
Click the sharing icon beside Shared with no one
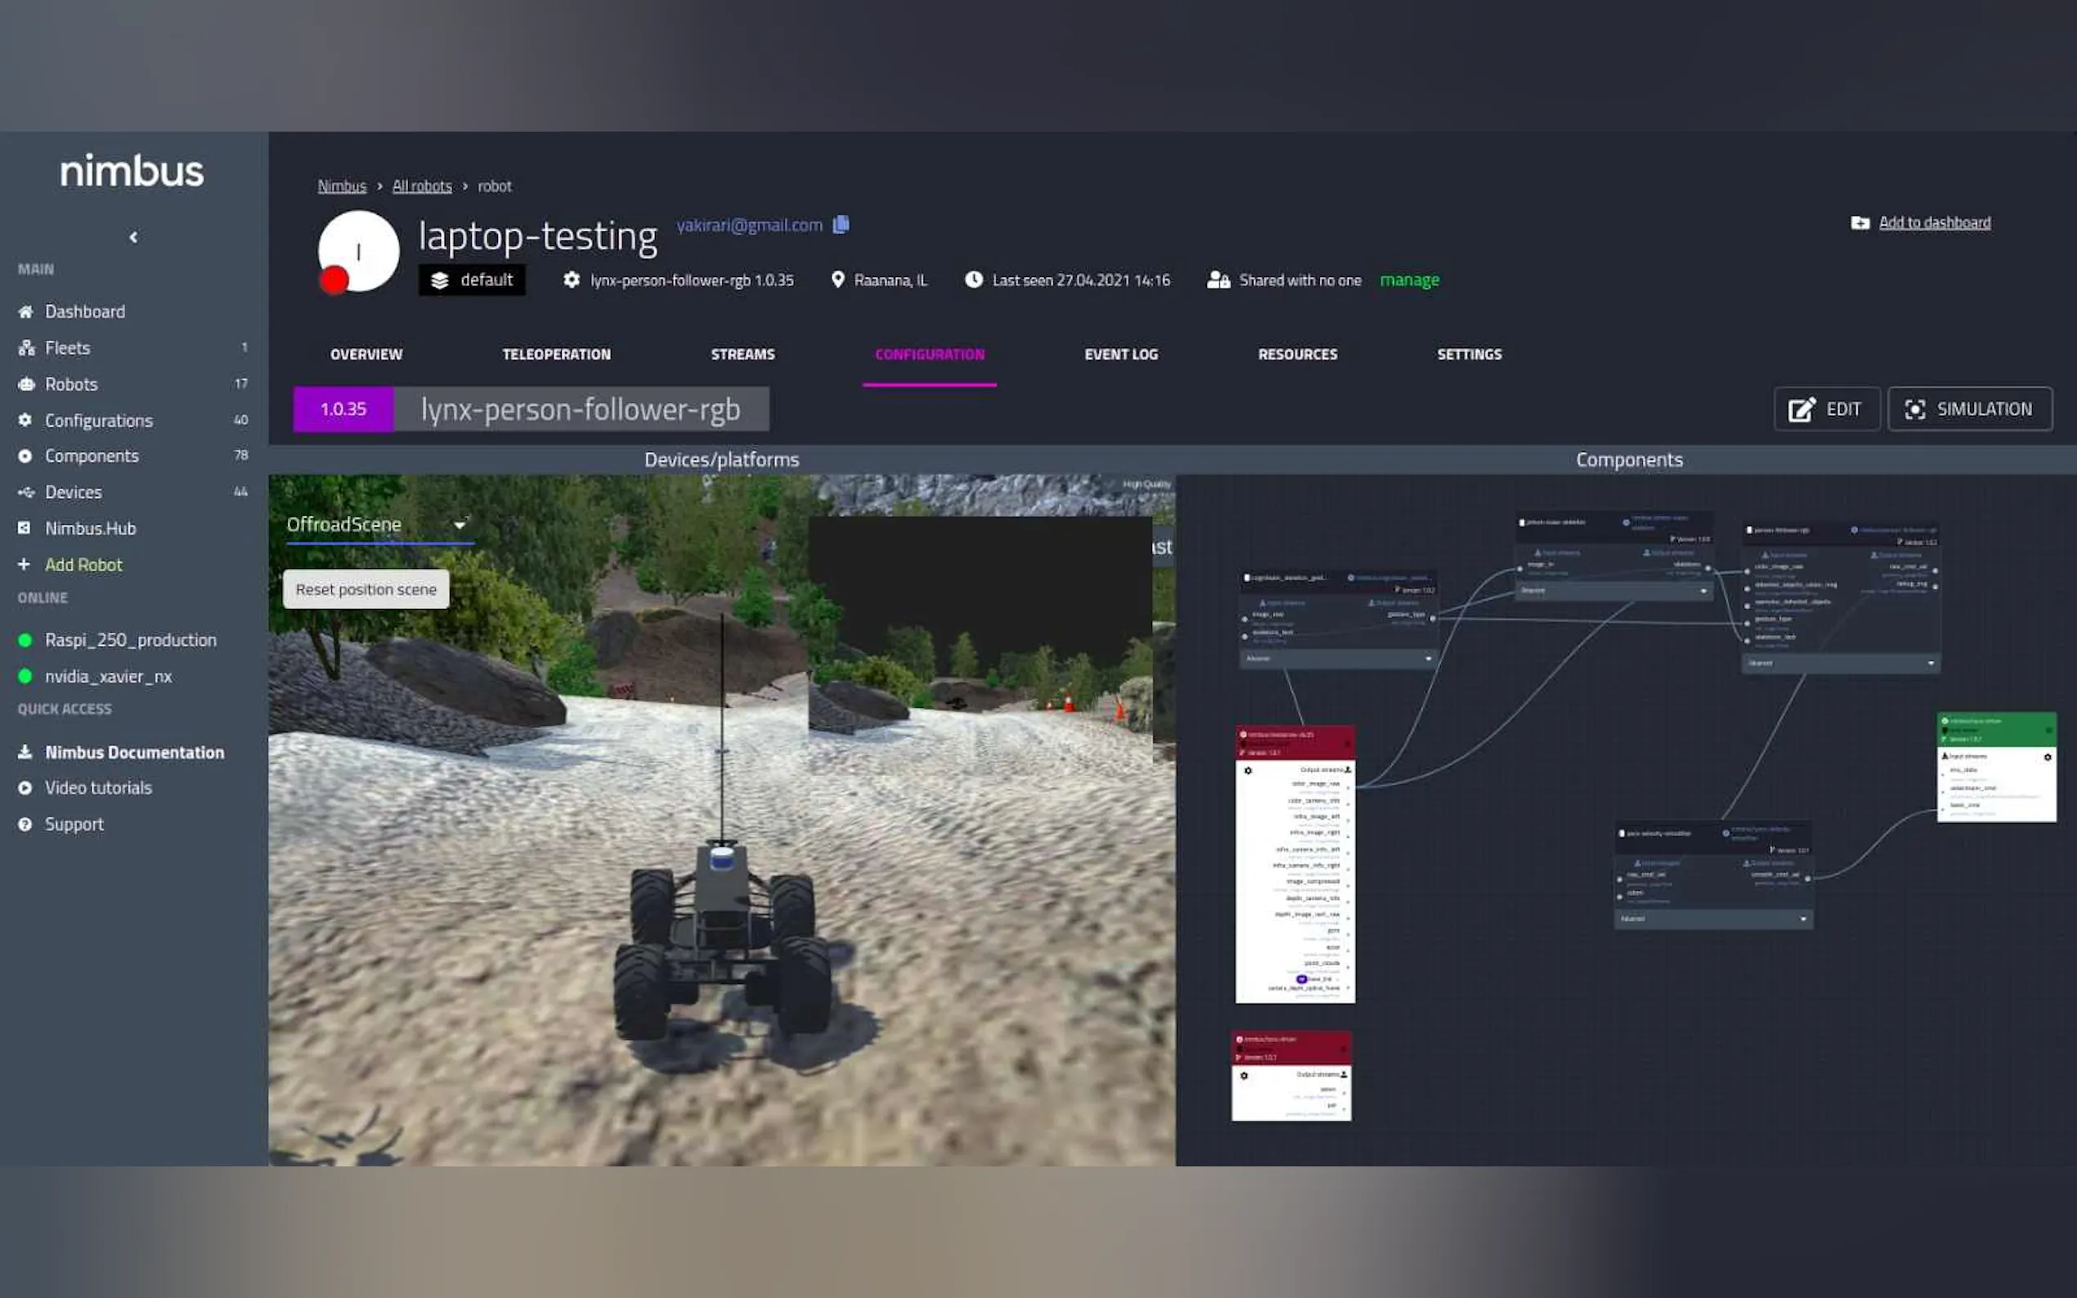[1218, 280]
